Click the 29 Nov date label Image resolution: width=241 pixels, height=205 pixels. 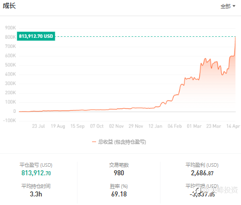pos(136,126)
